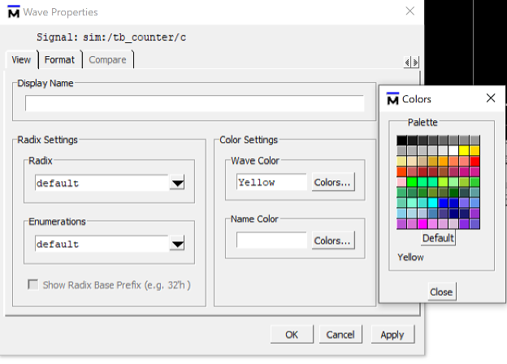Pick the light pink swatch
The width and height of the screenshot is (507, 364).
tap(401, 182)
